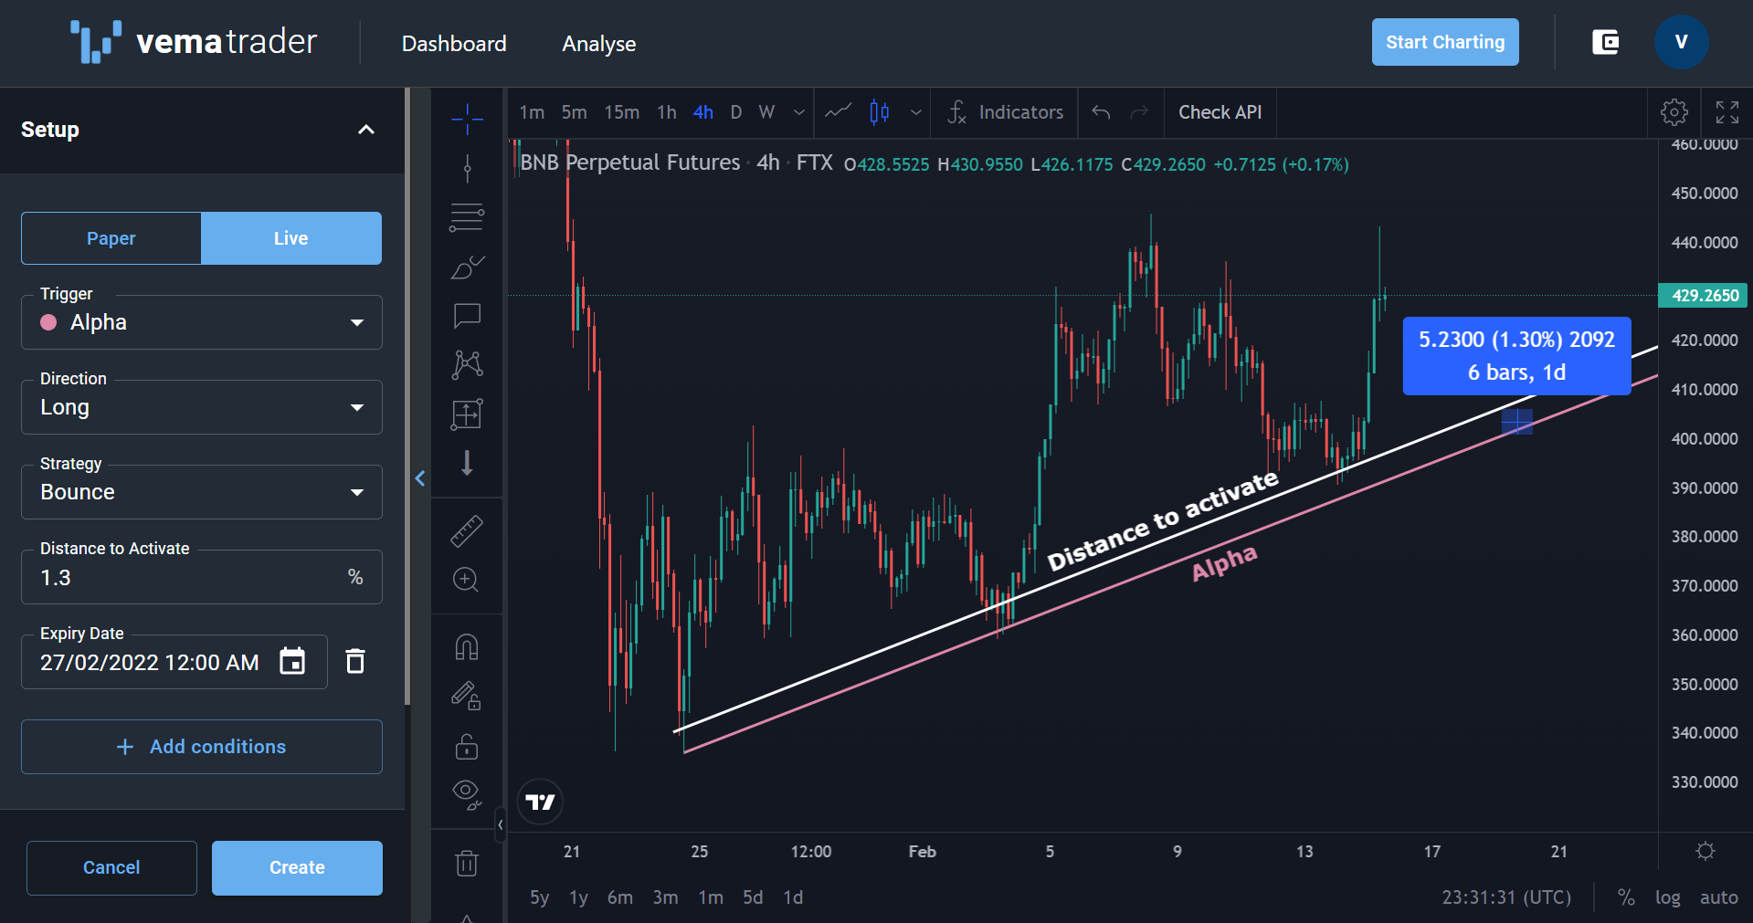Hide all drawings with the eye icon
The image size is (1753, 923).
click(x=467, y=795)
